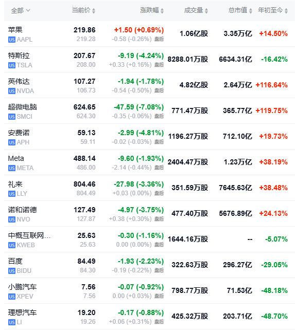
Task: Sort by 涨跌幅 column arrows
Action: click(162, 11)
